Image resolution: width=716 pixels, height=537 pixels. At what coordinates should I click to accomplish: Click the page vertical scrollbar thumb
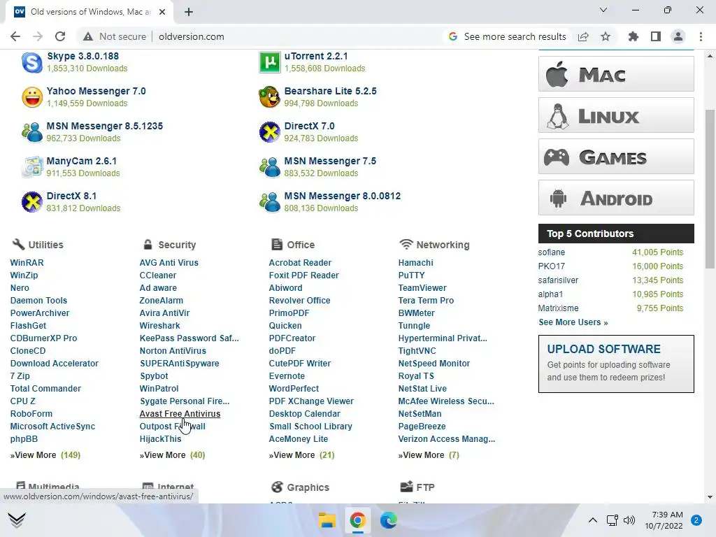[x=710, y=189]
